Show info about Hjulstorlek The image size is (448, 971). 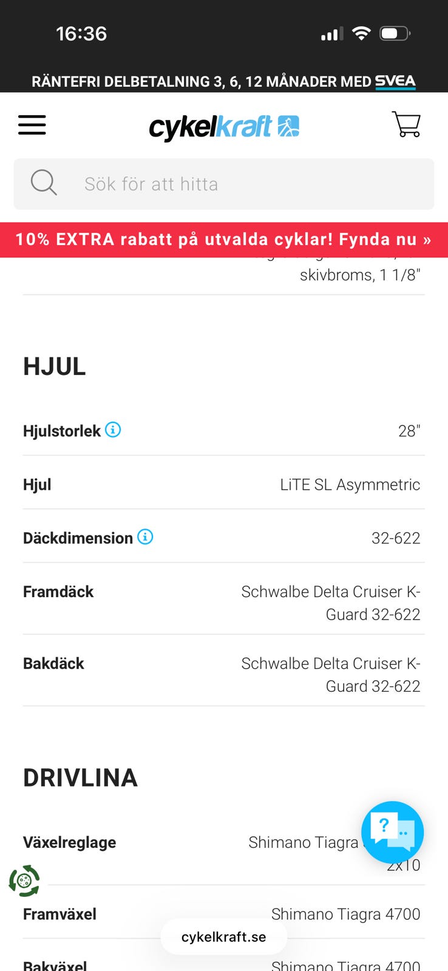pos(113,430)
